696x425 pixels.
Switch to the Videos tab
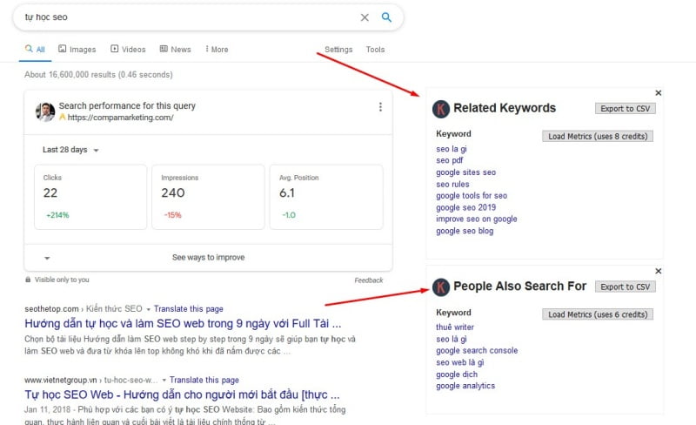(128, 50)
